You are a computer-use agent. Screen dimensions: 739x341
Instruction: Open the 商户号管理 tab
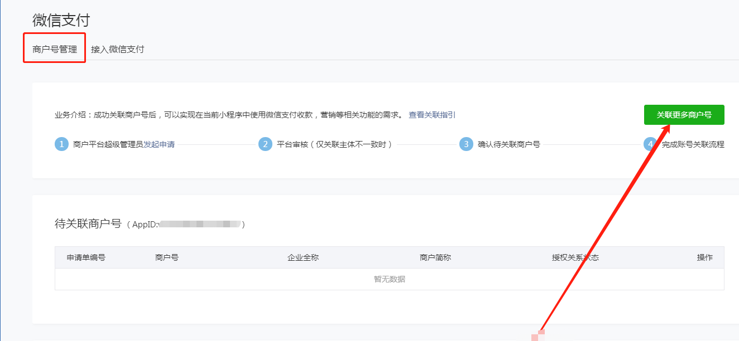point(55,49)
